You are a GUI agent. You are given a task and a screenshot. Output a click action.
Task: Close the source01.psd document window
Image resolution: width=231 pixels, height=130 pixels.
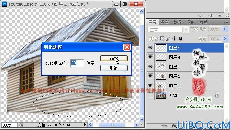tap(136, 4)
